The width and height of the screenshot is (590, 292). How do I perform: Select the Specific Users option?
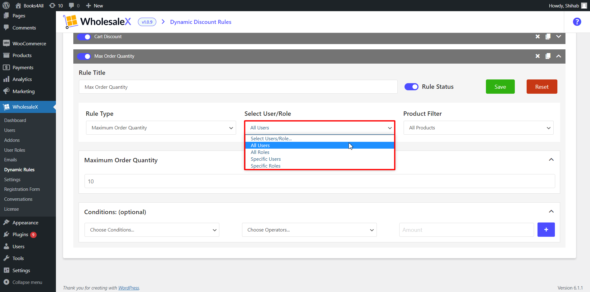pyautogui.click(x=320, y=159)
